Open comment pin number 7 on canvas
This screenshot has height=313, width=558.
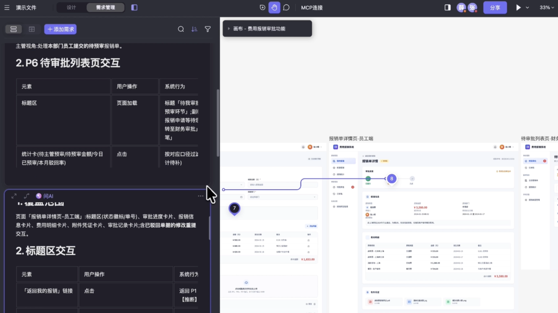pyautogui.click(x=234, y=208)
